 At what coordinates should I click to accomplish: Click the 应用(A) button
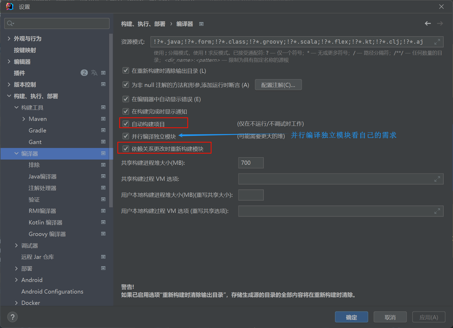pyautogui.click(x=429, y=317)
